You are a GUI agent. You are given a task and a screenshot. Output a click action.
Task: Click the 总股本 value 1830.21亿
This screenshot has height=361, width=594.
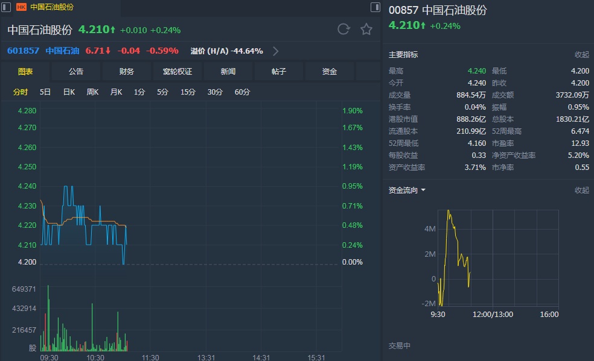[572, 119]
